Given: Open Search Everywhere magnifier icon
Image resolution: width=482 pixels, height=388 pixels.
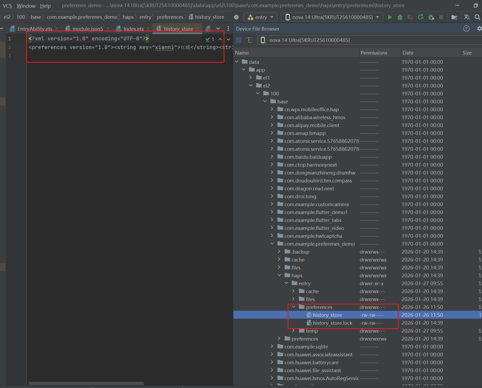Looking at the screenshot, I should point(477,17).
